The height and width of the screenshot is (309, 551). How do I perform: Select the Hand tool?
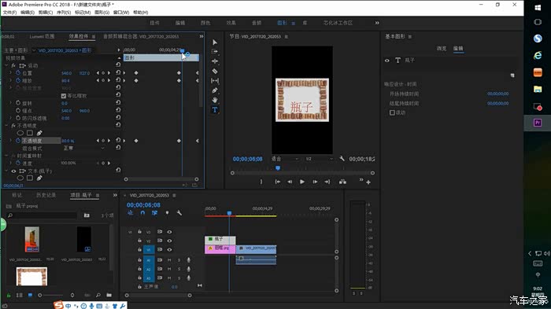(215, 100)
